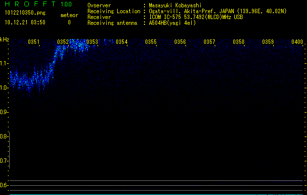Click the date stamp 10.12.21 03:50
Viewport: 307px width, 195px height.
pos(25,22)
